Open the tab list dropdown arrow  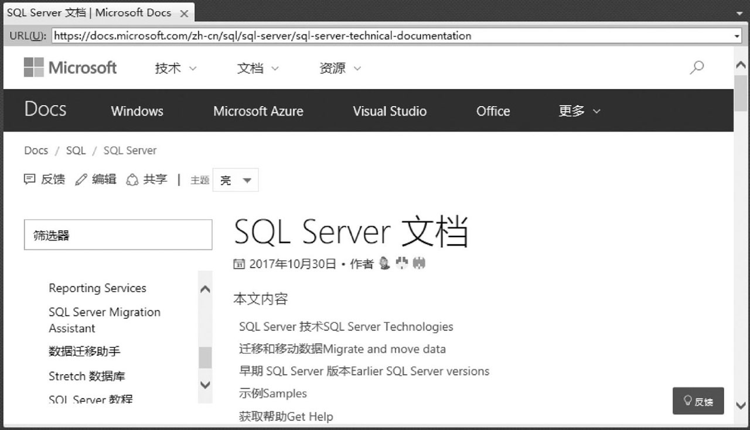pyautogui.click(x=738, y=13)
